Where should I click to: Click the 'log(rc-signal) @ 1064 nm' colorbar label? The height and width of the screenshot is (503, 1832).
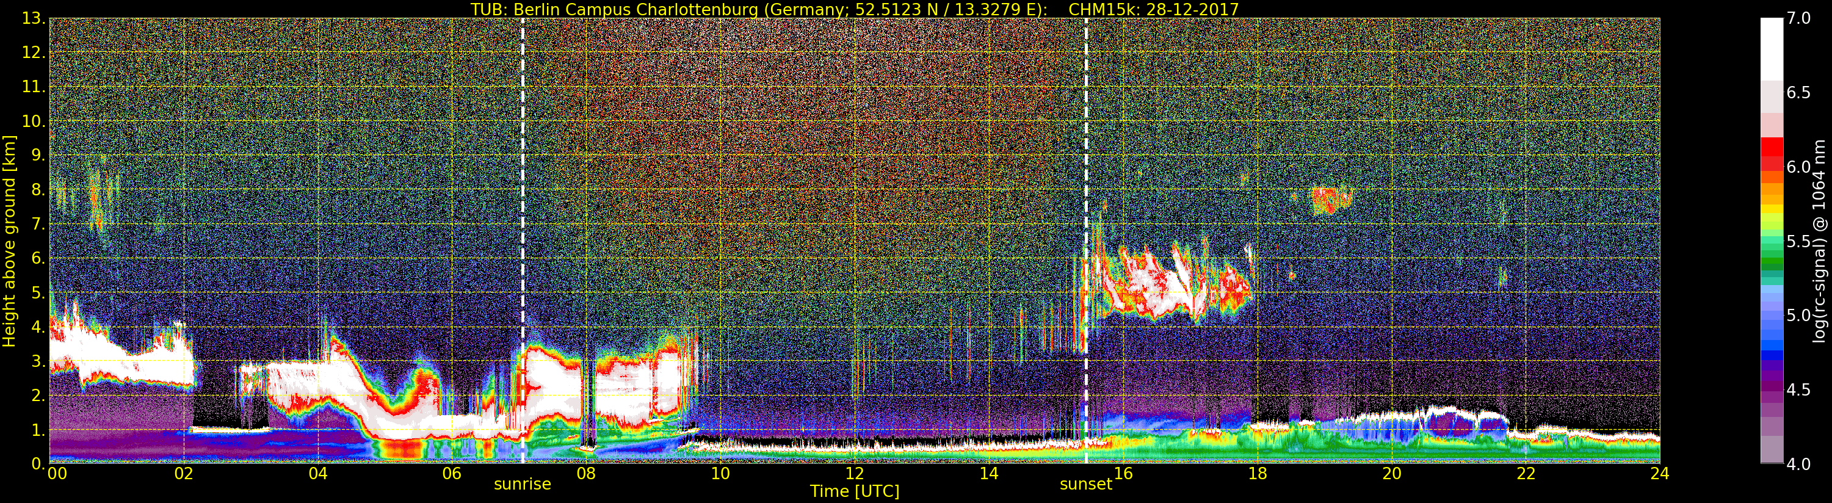[1819, 241]
